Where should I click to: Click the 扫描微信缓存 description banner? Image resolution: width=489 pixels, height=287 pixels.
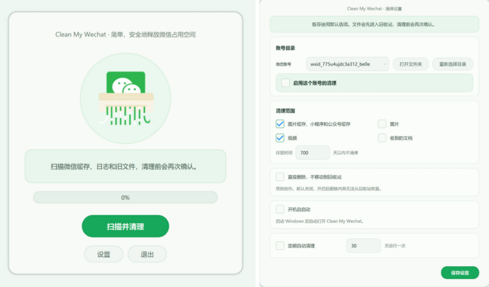tap(125, 166)
